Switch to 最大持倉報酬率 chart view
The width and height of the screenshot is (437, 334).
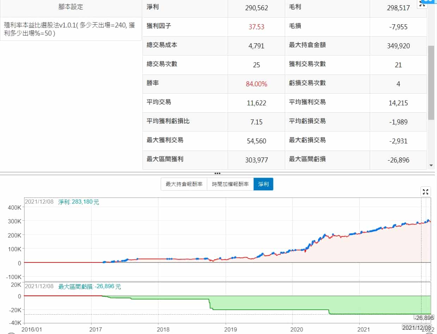184,184
